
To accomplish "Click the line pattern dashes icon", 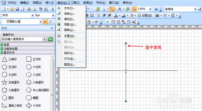I will click(165, 15).
